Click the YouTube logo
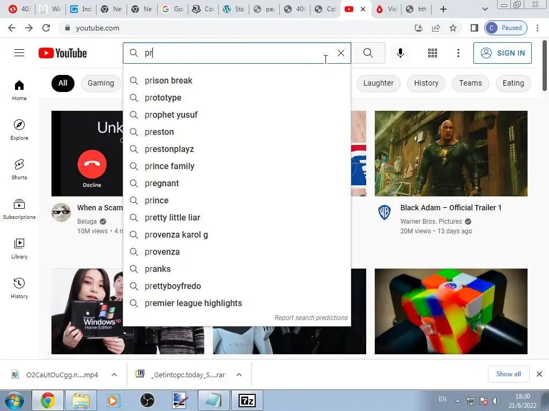Viewport: 549px width, 411px height. coord(63,53)
